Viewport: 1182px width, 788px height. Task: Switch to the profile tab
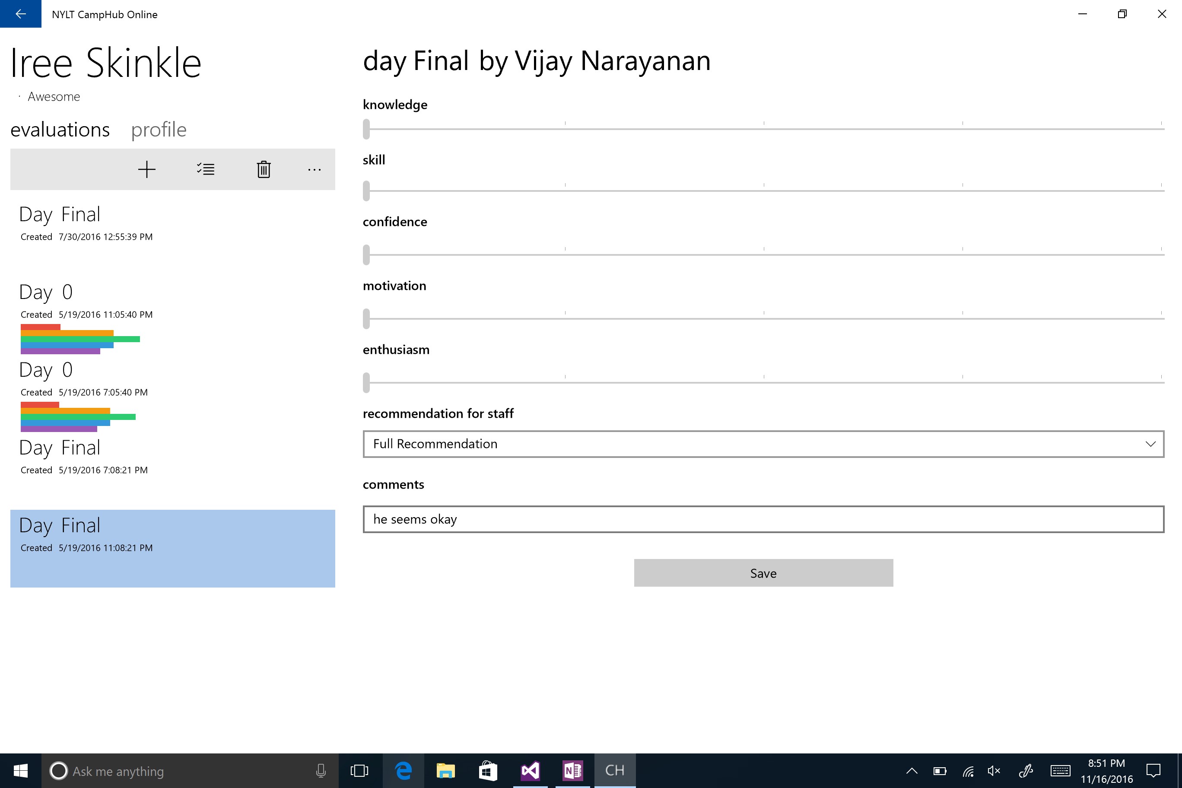[159, 130]
